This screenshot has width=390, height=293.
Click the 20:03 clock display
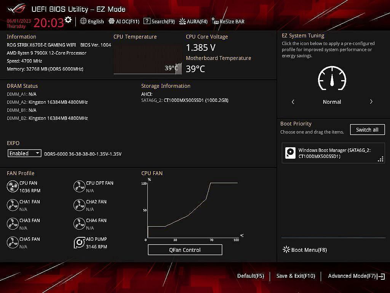[49, 23]
